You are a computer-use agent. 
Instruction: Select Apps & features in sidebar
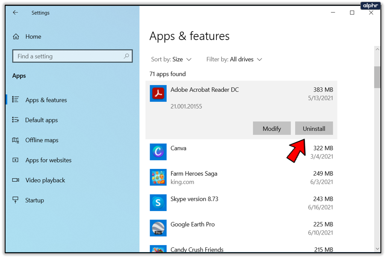click(x=46, y=100)
